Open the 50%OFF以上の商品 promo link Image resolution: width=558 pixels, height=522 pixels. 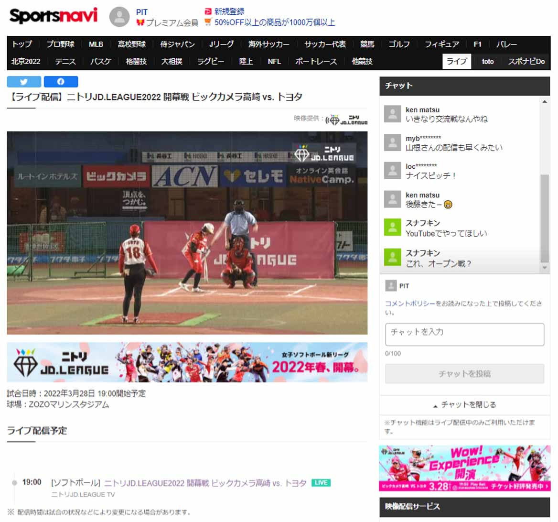click(275, 22)
